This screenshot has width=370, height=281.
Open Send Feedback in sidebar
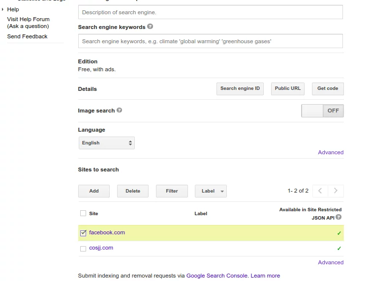pos(28,36)
